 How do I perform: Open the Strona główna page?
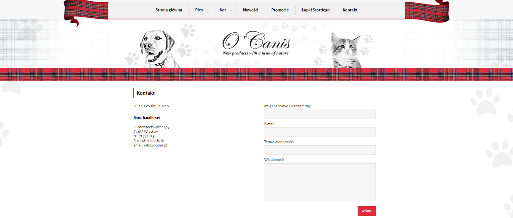pos(169,10)
